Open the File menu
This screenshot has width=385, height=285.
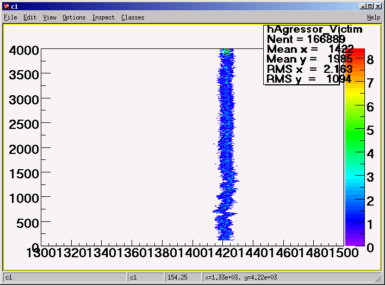pos(10,17)
